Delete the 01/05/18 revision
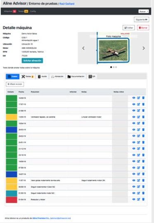Viewport: 154px width, 223px height. [x=143, y=193]
